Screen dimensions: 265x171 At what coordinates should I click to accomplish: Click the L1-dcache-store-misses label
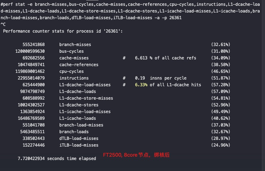86,98
